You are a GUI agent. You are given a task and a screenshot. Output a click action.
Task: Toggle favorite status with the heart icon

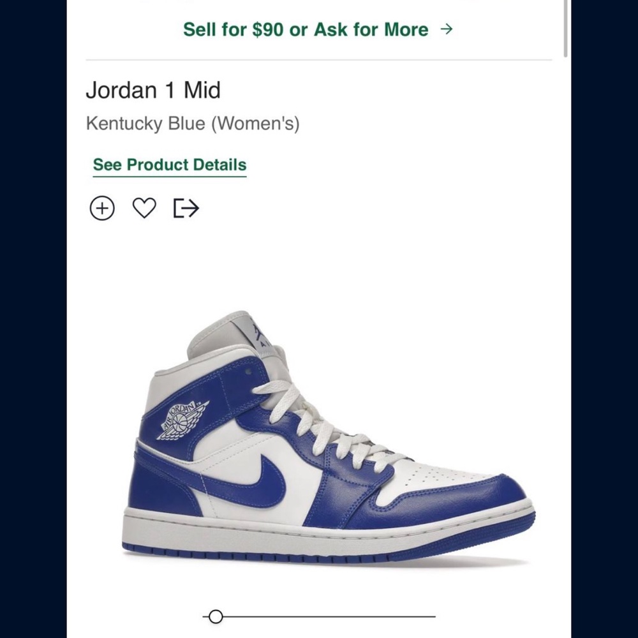[x=144, y=207]
